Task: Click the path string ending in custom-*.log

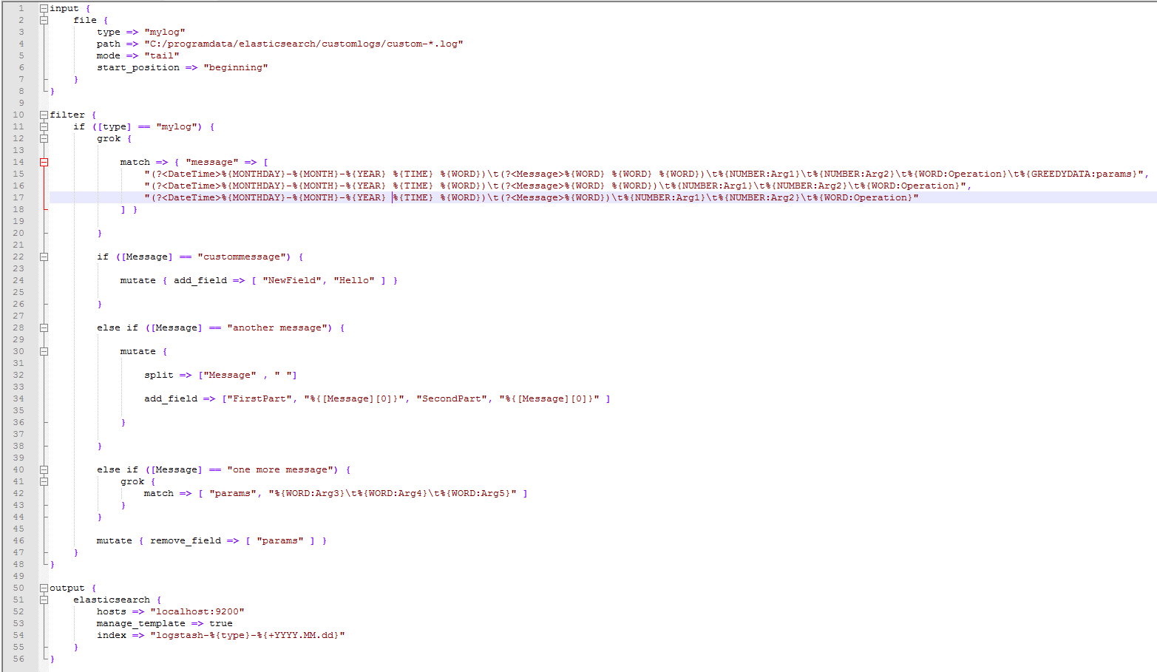Action: [x=304, y=44]
